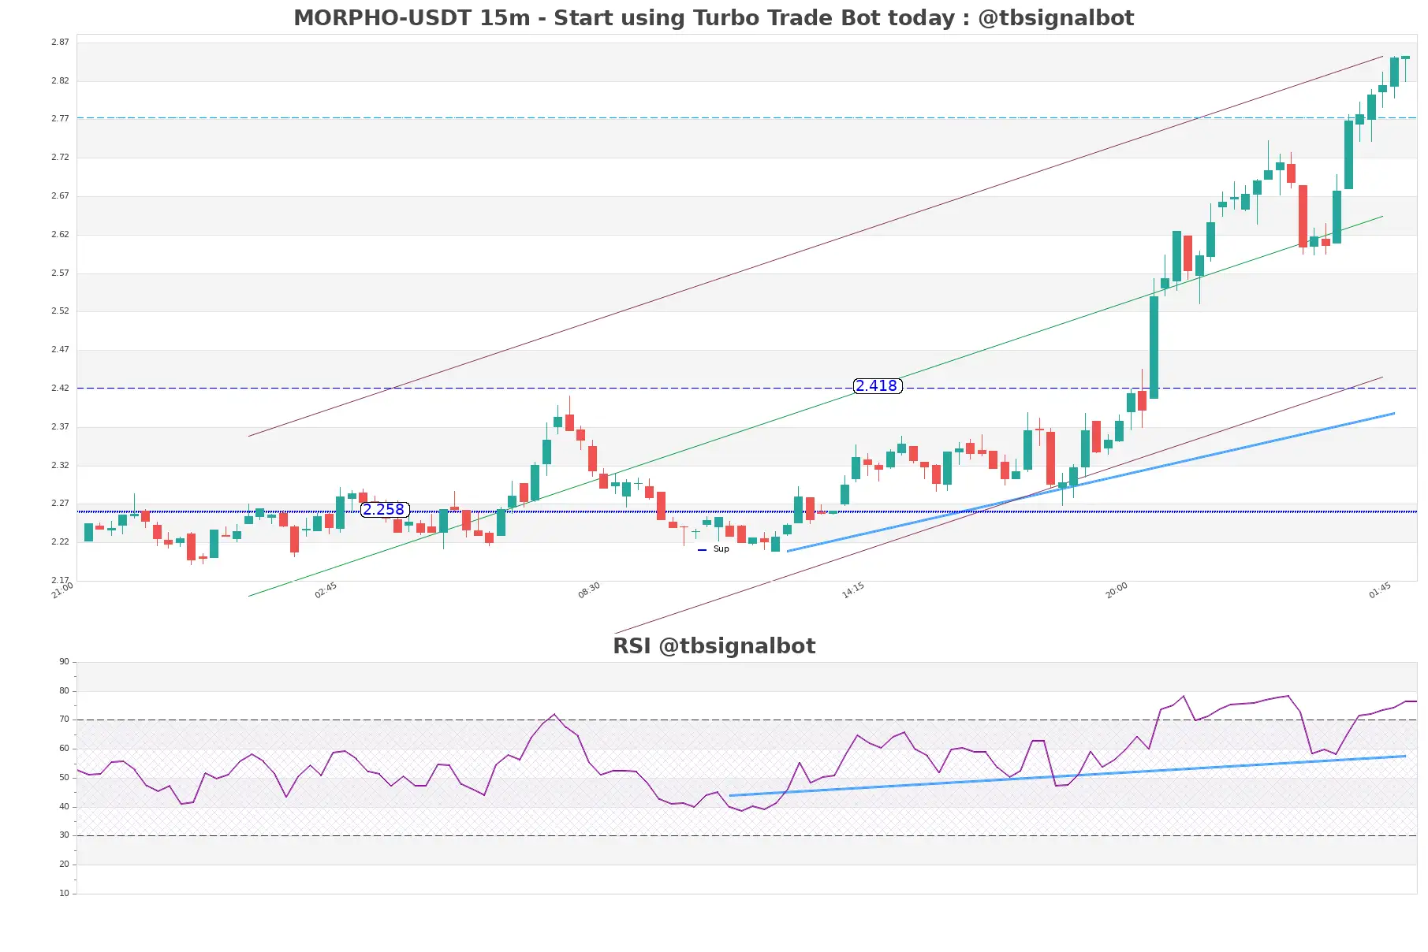Click the 2.418 price level label
1428x952 pixels.
(x=878, y=385)
